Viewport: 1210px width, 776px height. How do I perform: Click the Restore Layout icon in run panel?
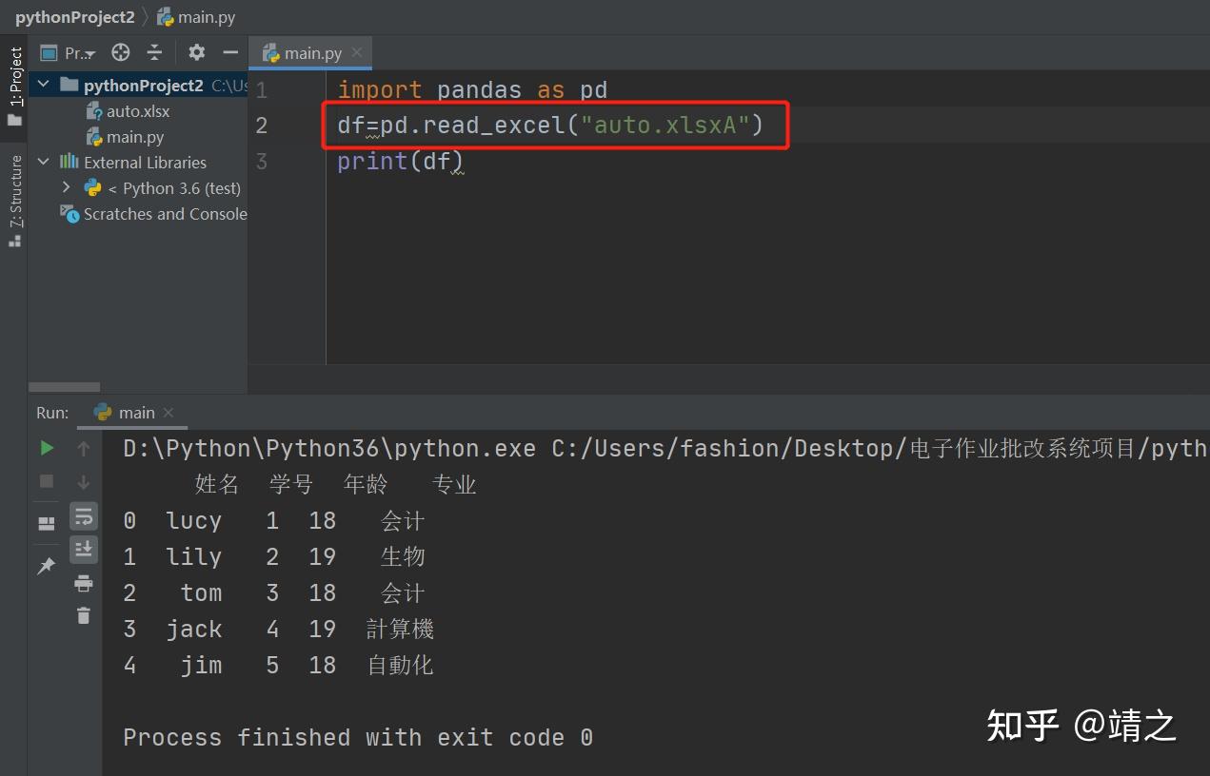(x=46, y=522)
